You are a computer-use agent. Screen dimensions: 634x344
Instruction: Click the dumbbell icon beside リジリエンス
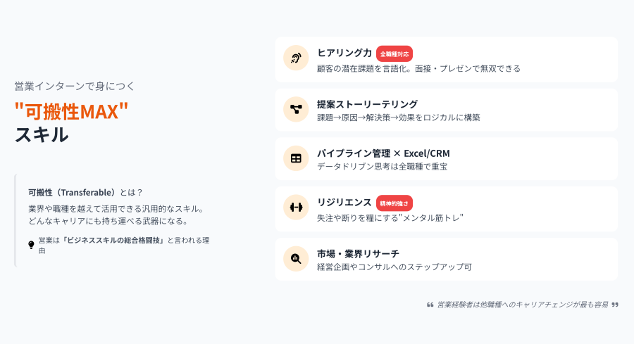pos(296,208)
